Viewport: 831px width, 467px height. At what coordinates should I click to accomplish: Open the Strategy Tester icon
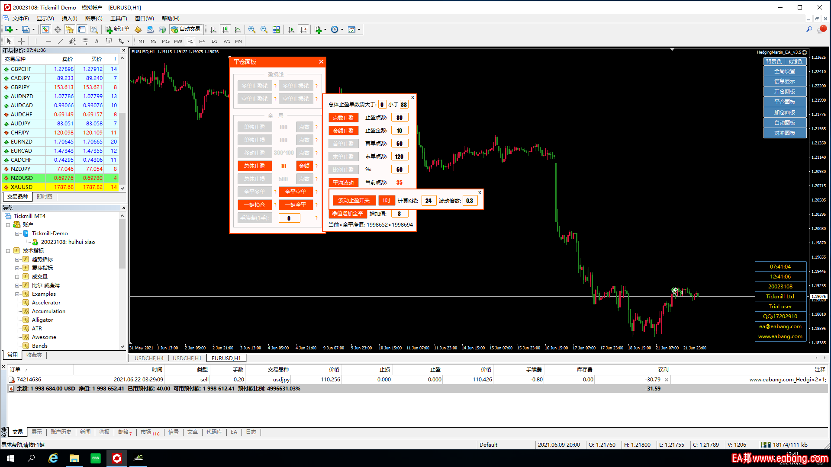pyautogui.click(x=94, y=29)
